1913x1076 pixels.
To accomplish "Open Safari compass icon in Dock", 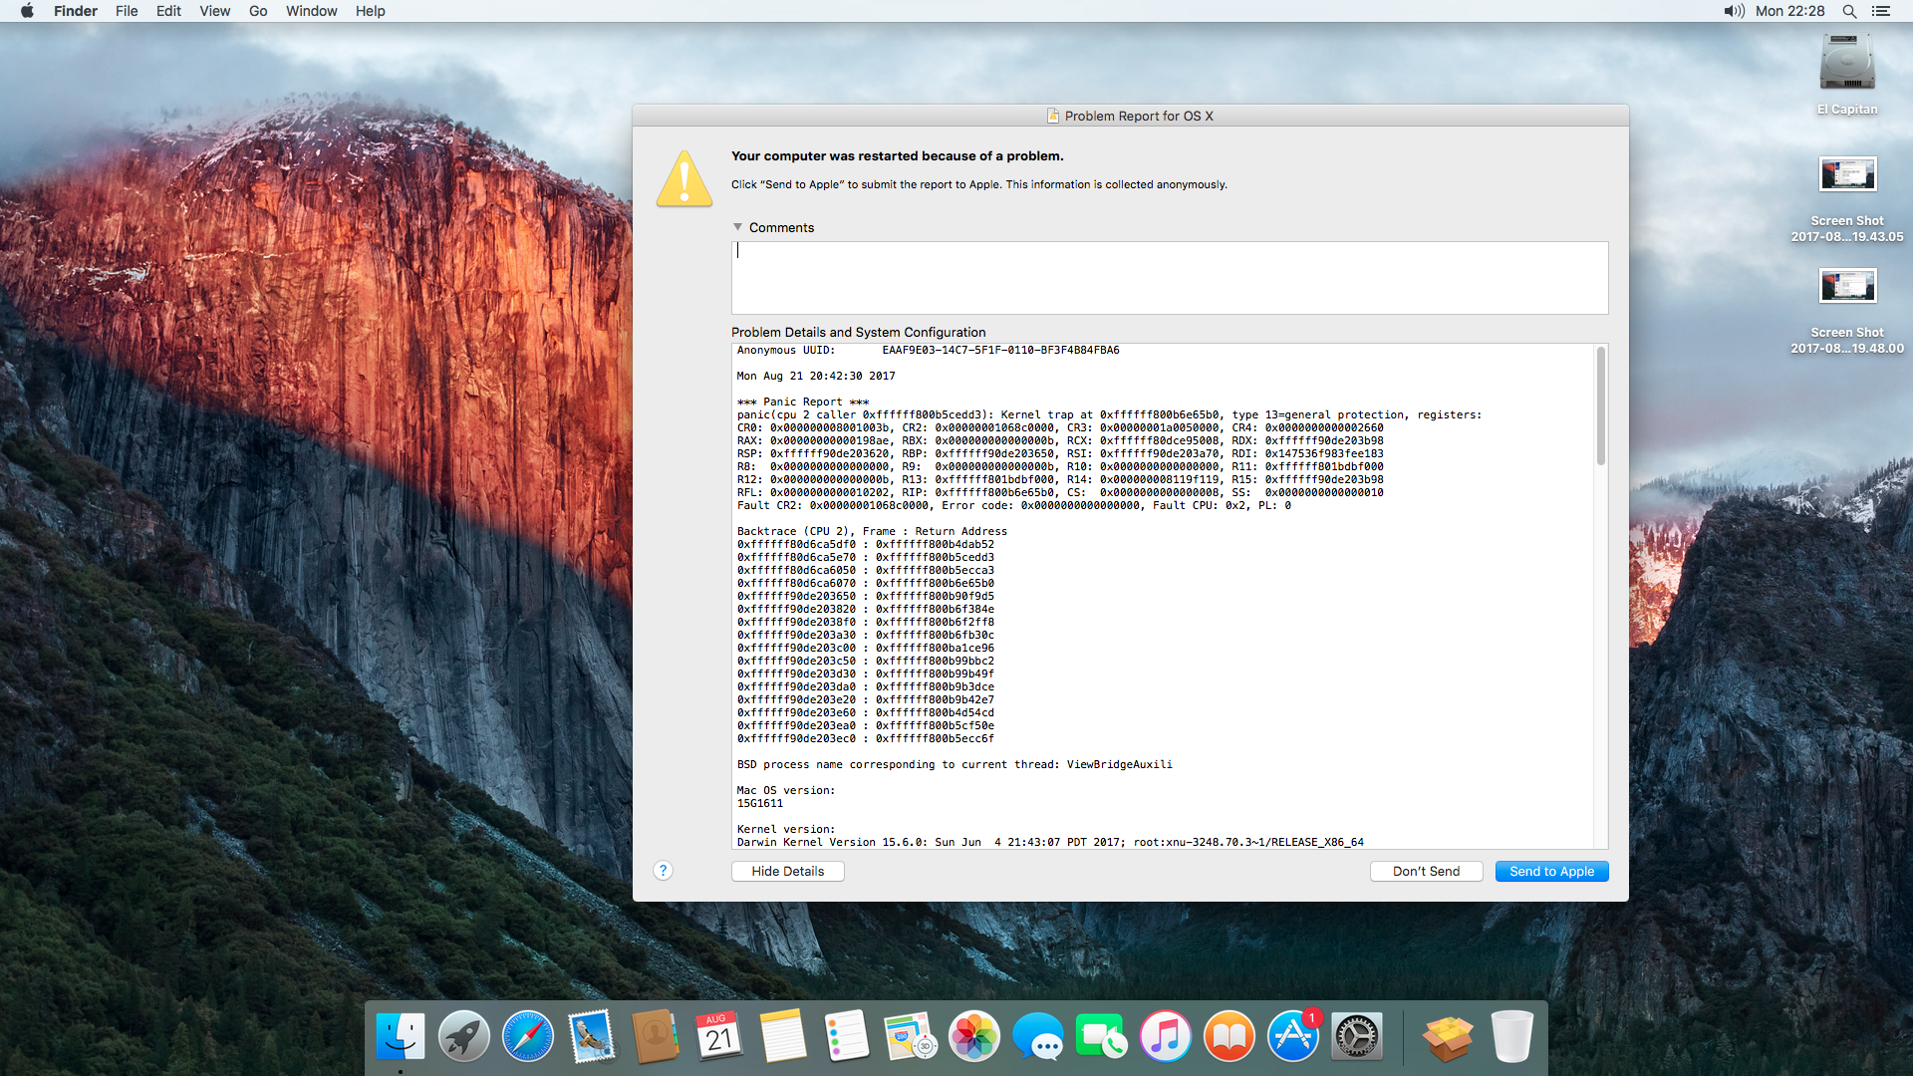I will coord(528,1036).
